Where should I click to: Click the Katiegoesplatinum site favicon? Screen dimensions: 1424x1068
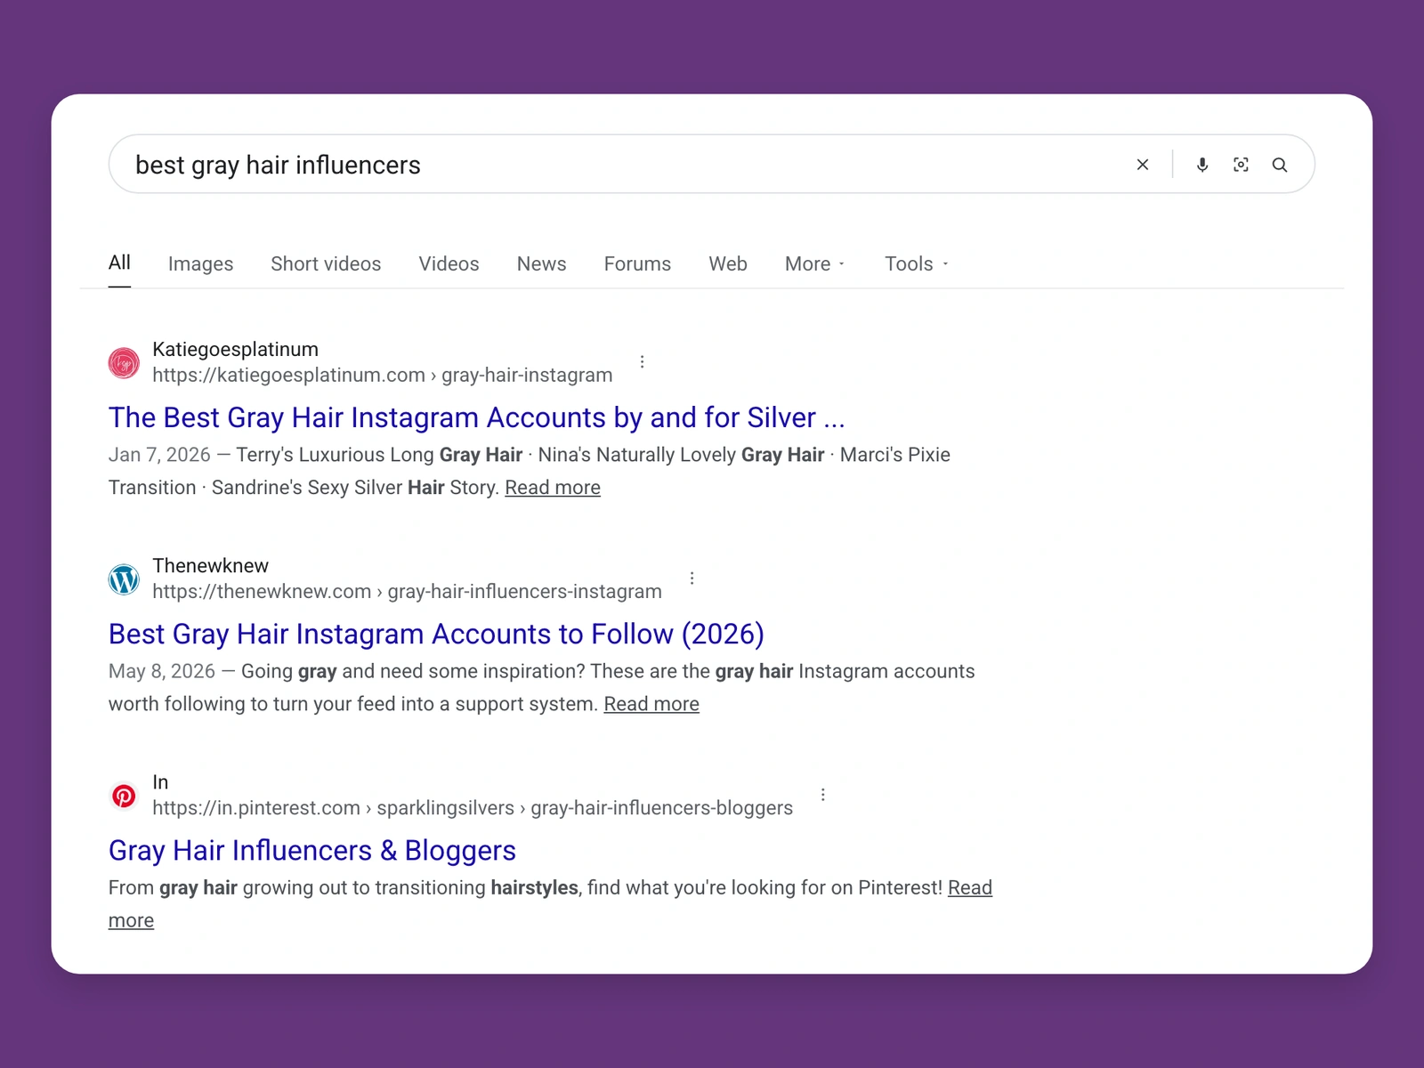tap(124, 363)
